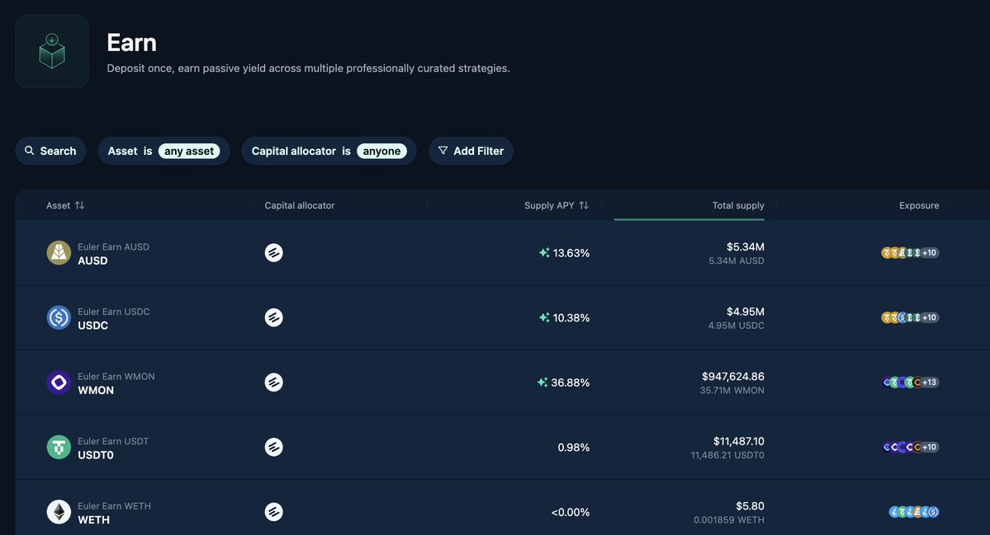Click the 0.98% supply APY value
Viewport: 990px width, 535px height.
click(x=573, y=448)
